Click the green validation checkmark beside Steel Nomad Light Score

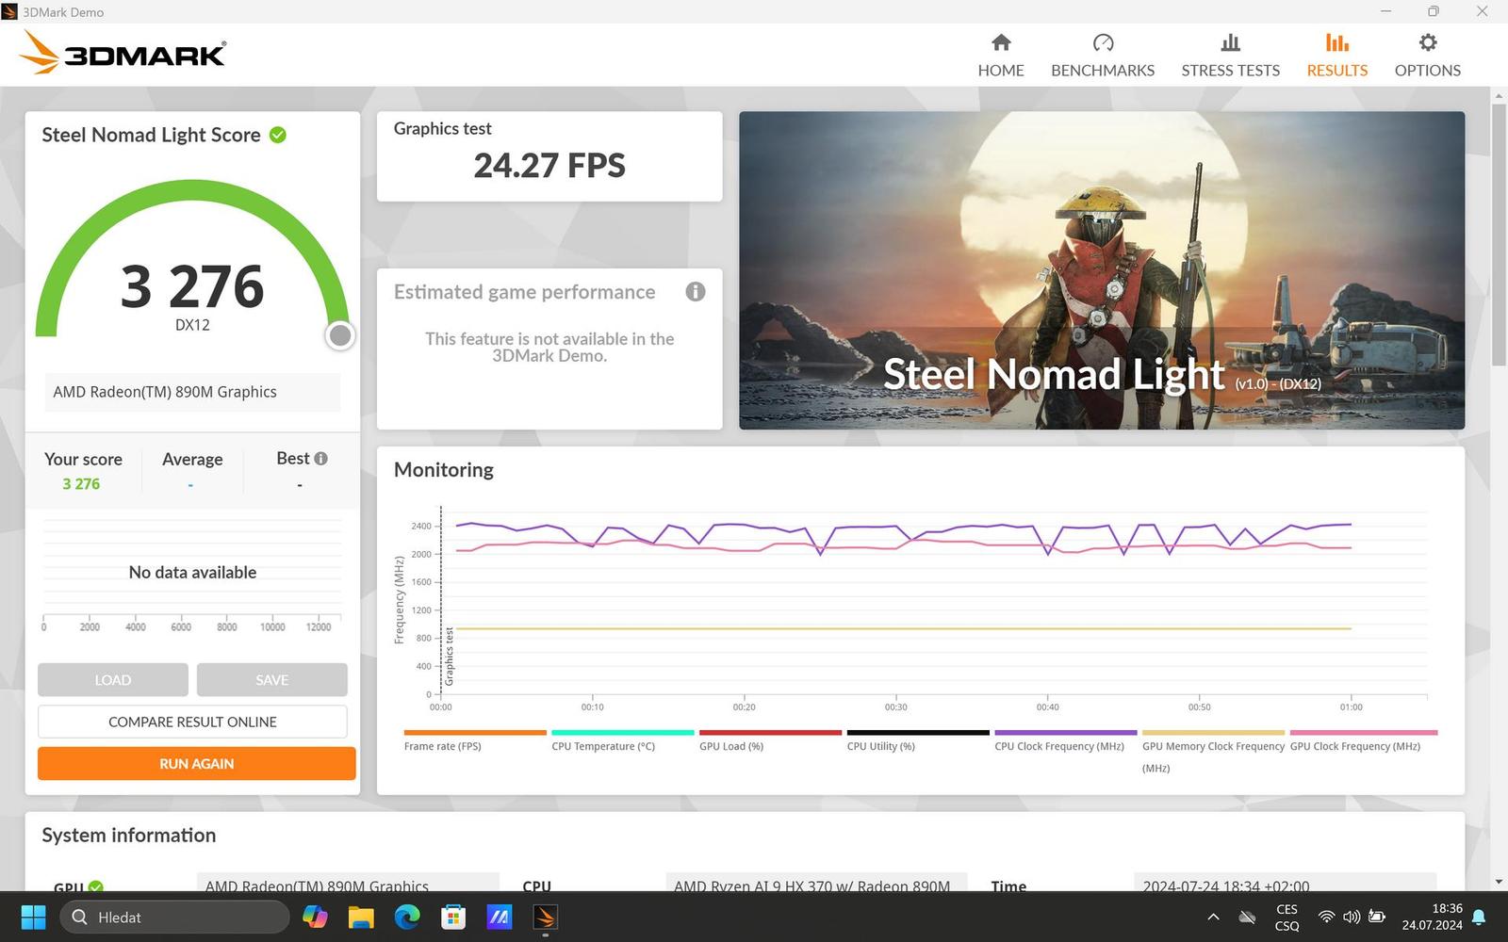278,135
